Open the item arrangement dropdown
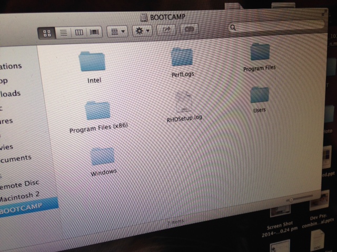This screenshot has height=252, width=337. (117, 31)
